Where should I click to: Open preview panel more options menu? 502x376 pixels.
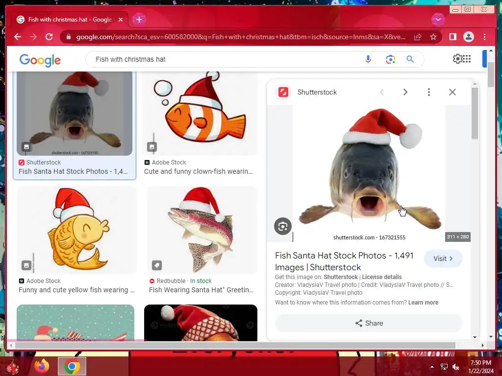point(428,92)
